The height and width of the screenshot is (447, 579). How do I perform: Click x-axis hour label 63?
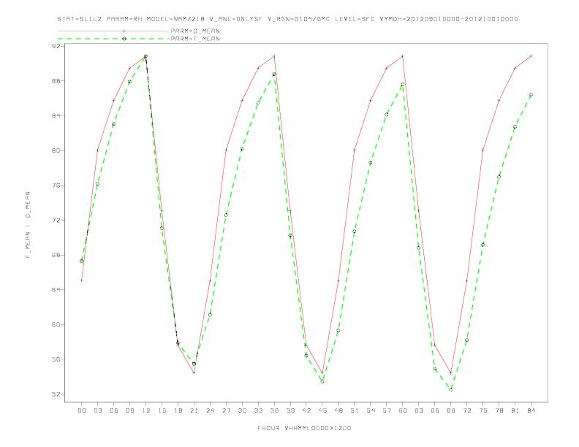pyautogui.click(x=419, y=410)
